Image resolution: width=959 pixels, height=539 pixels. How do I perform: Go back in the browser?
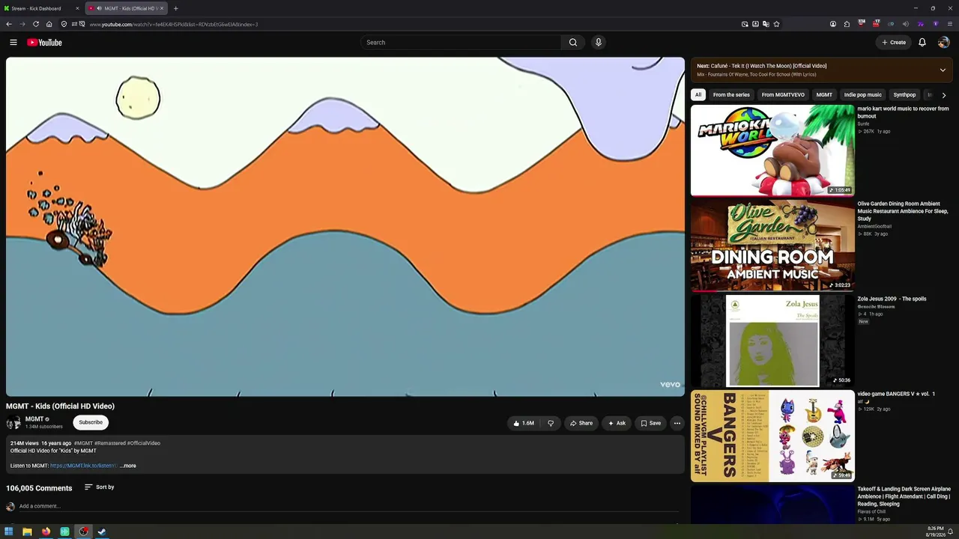pos(9,24)
